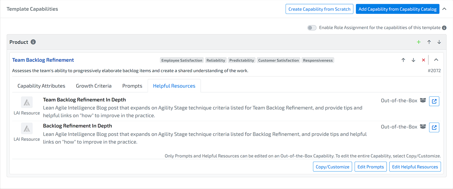453x189 pixels.
Task: Delete Team Backlog Refinement using the red X
Action: click(423, 60)
